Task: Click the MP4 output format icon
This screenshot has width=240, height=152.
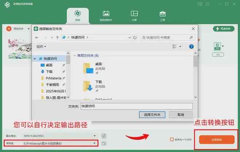Action: [x=217, y=47]
